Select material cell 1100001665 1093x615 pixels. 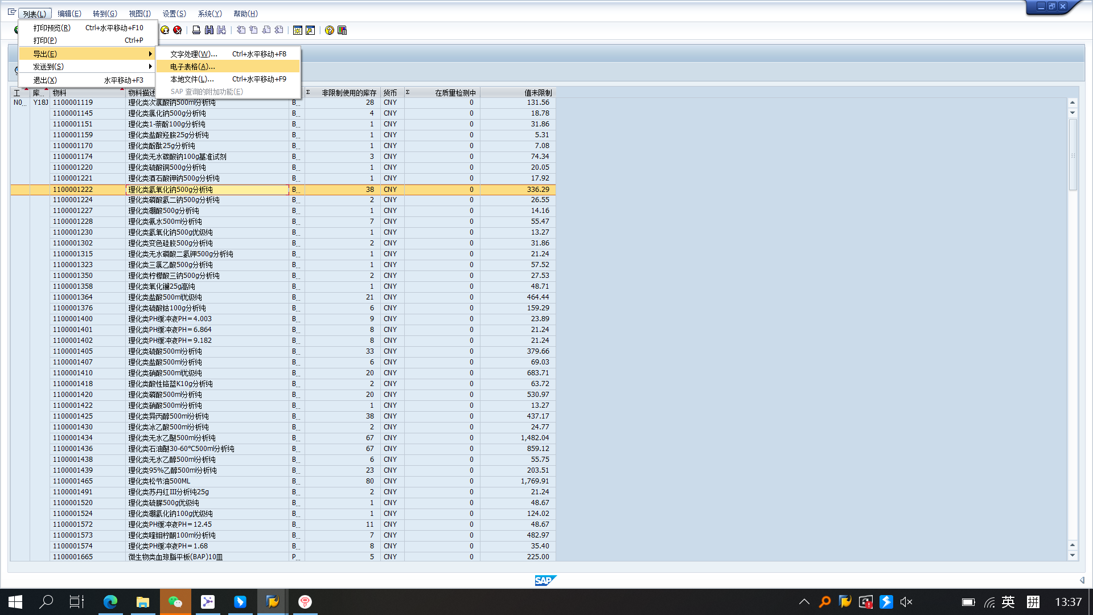(87, 557)
